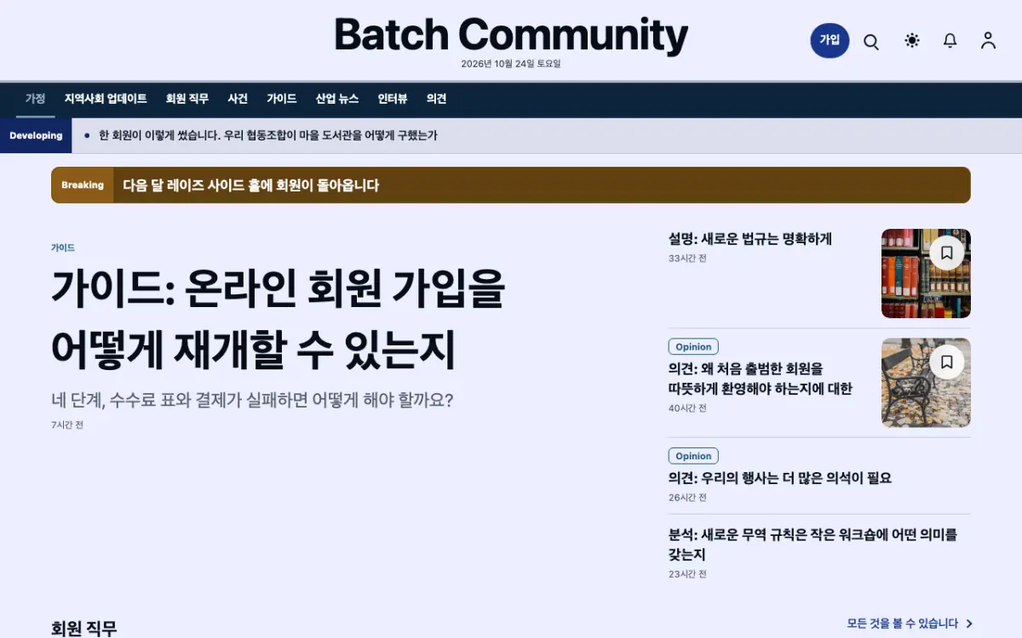Open article 의견: 우리의 행사는 더 많은 의석이 필요
The image size is (1022, 638).
[x=780, y=478]
